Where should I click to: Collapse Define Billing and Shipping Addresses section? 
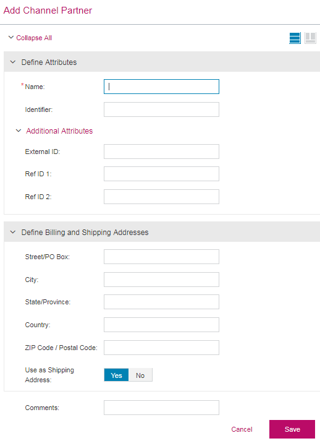12,233
